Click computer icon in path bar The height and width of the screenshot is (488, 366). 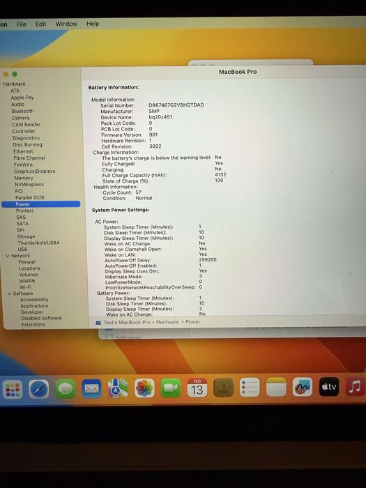coord(98,323)
